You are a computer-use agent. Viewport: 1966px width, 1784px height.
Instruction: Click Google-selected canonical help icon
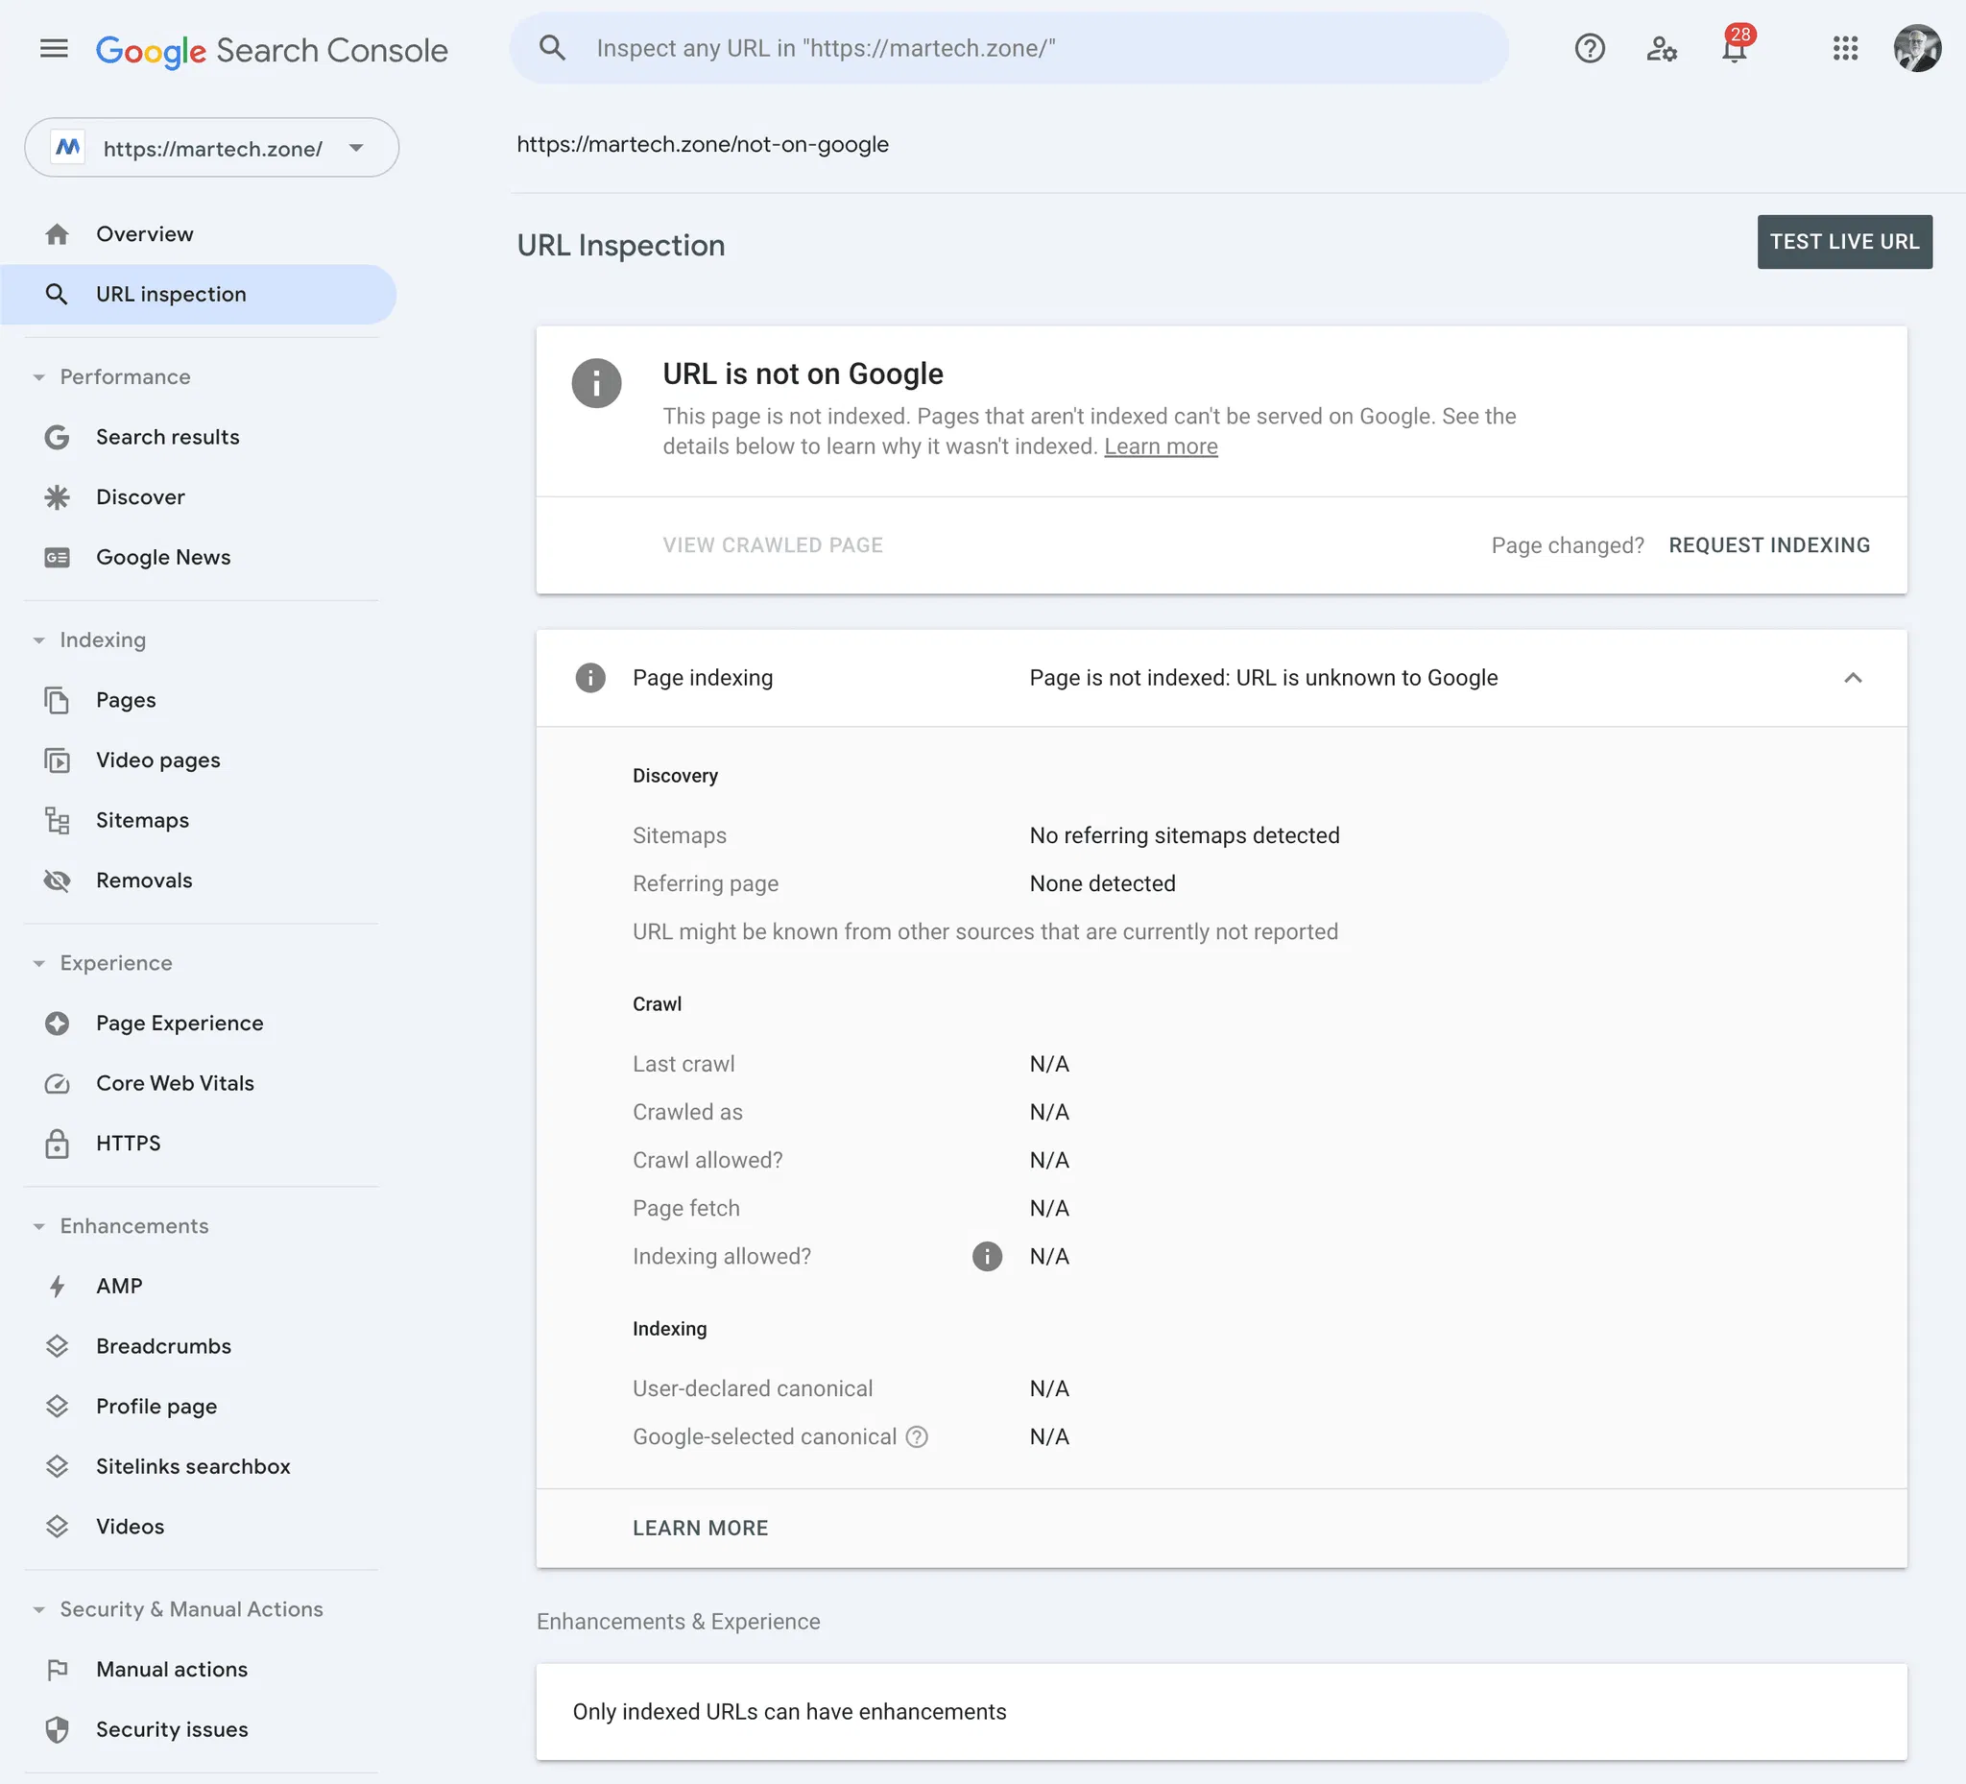tap(917, 1436)
